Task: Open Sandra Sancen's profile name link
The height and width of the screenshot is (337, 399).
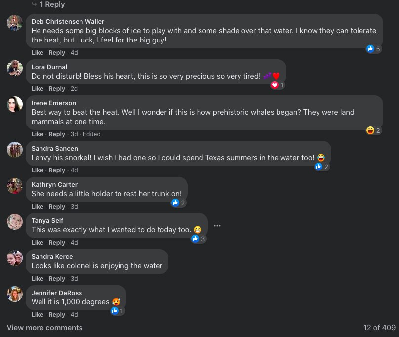Action: click(x=54, y=148)
